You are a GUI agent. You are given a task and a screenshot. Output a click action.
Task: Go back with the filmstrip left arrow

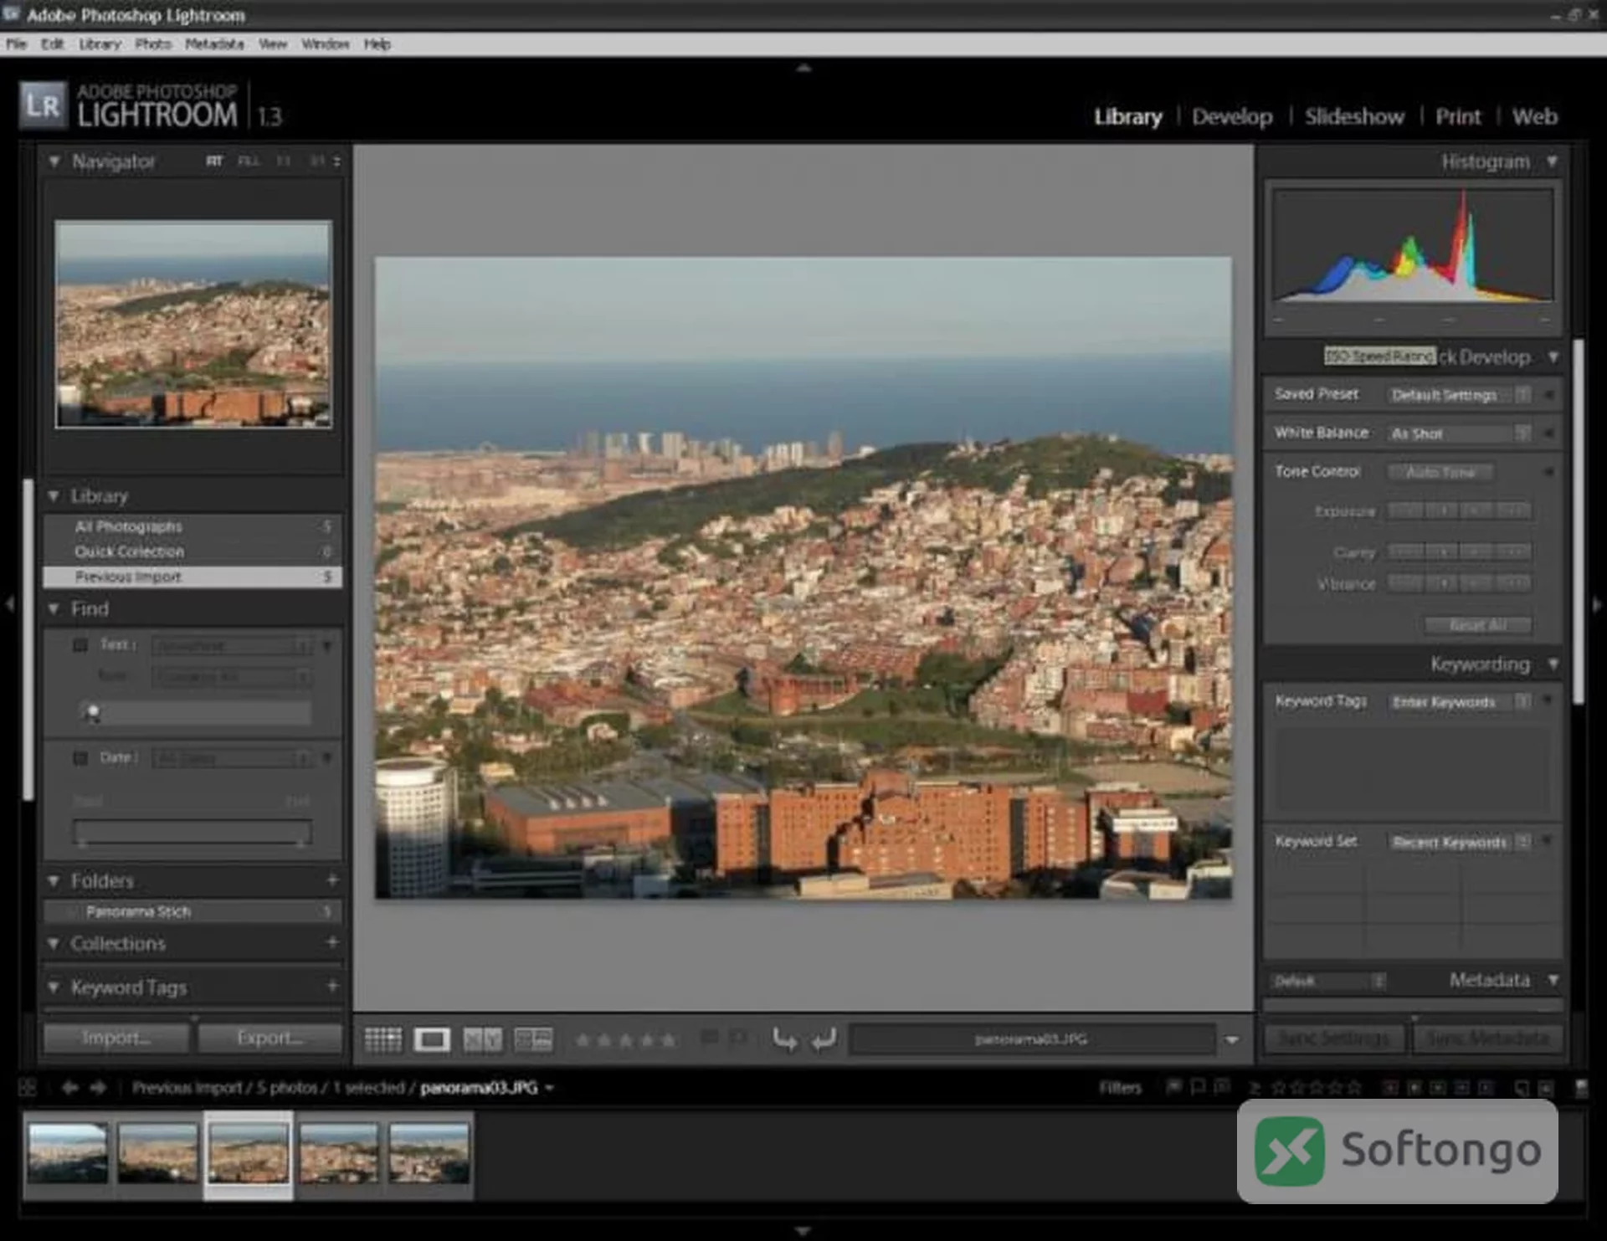(x=69, y=1087)
